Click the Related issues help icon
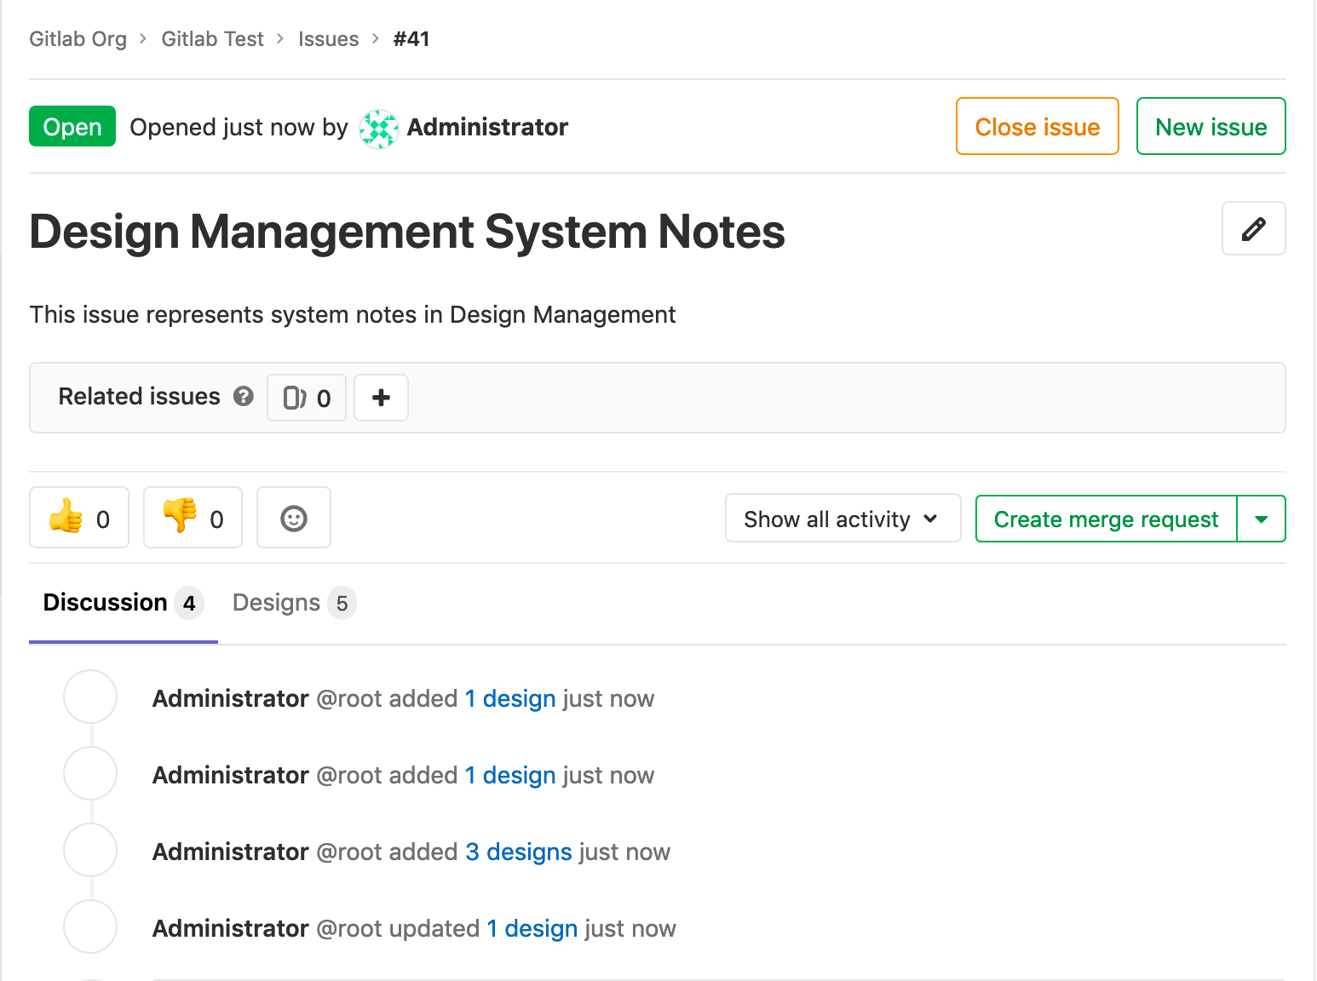This screenshot has height=981, width=1317. click(x=244, y=397)
